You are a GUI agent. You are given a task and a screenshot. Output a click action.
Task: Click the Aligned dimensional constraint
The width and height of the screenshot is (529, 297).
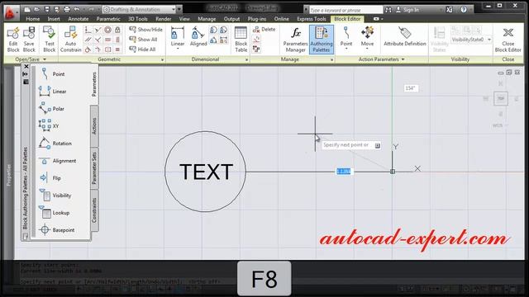(x=198, y=36)
